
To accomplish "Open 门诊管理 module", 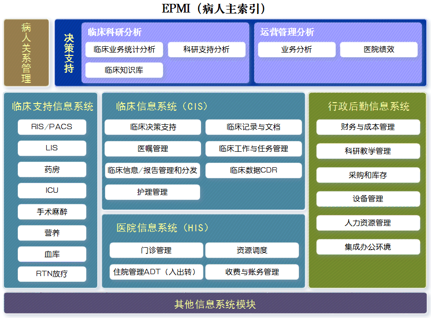I will point(156,250).
